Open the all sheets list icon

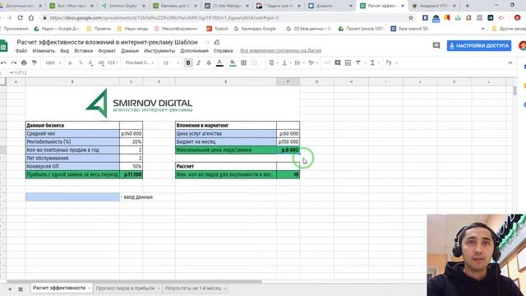(x=21, y=289)
